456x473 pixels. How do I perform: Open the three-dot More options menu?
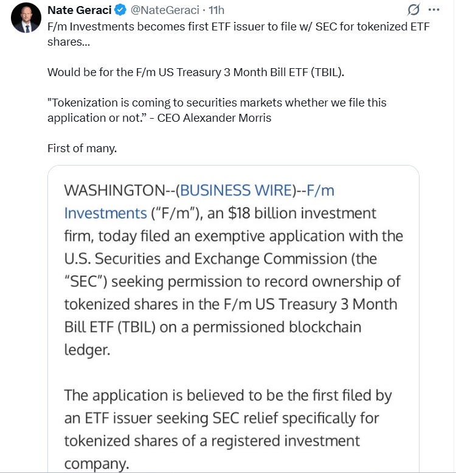[x=434, y=10]
